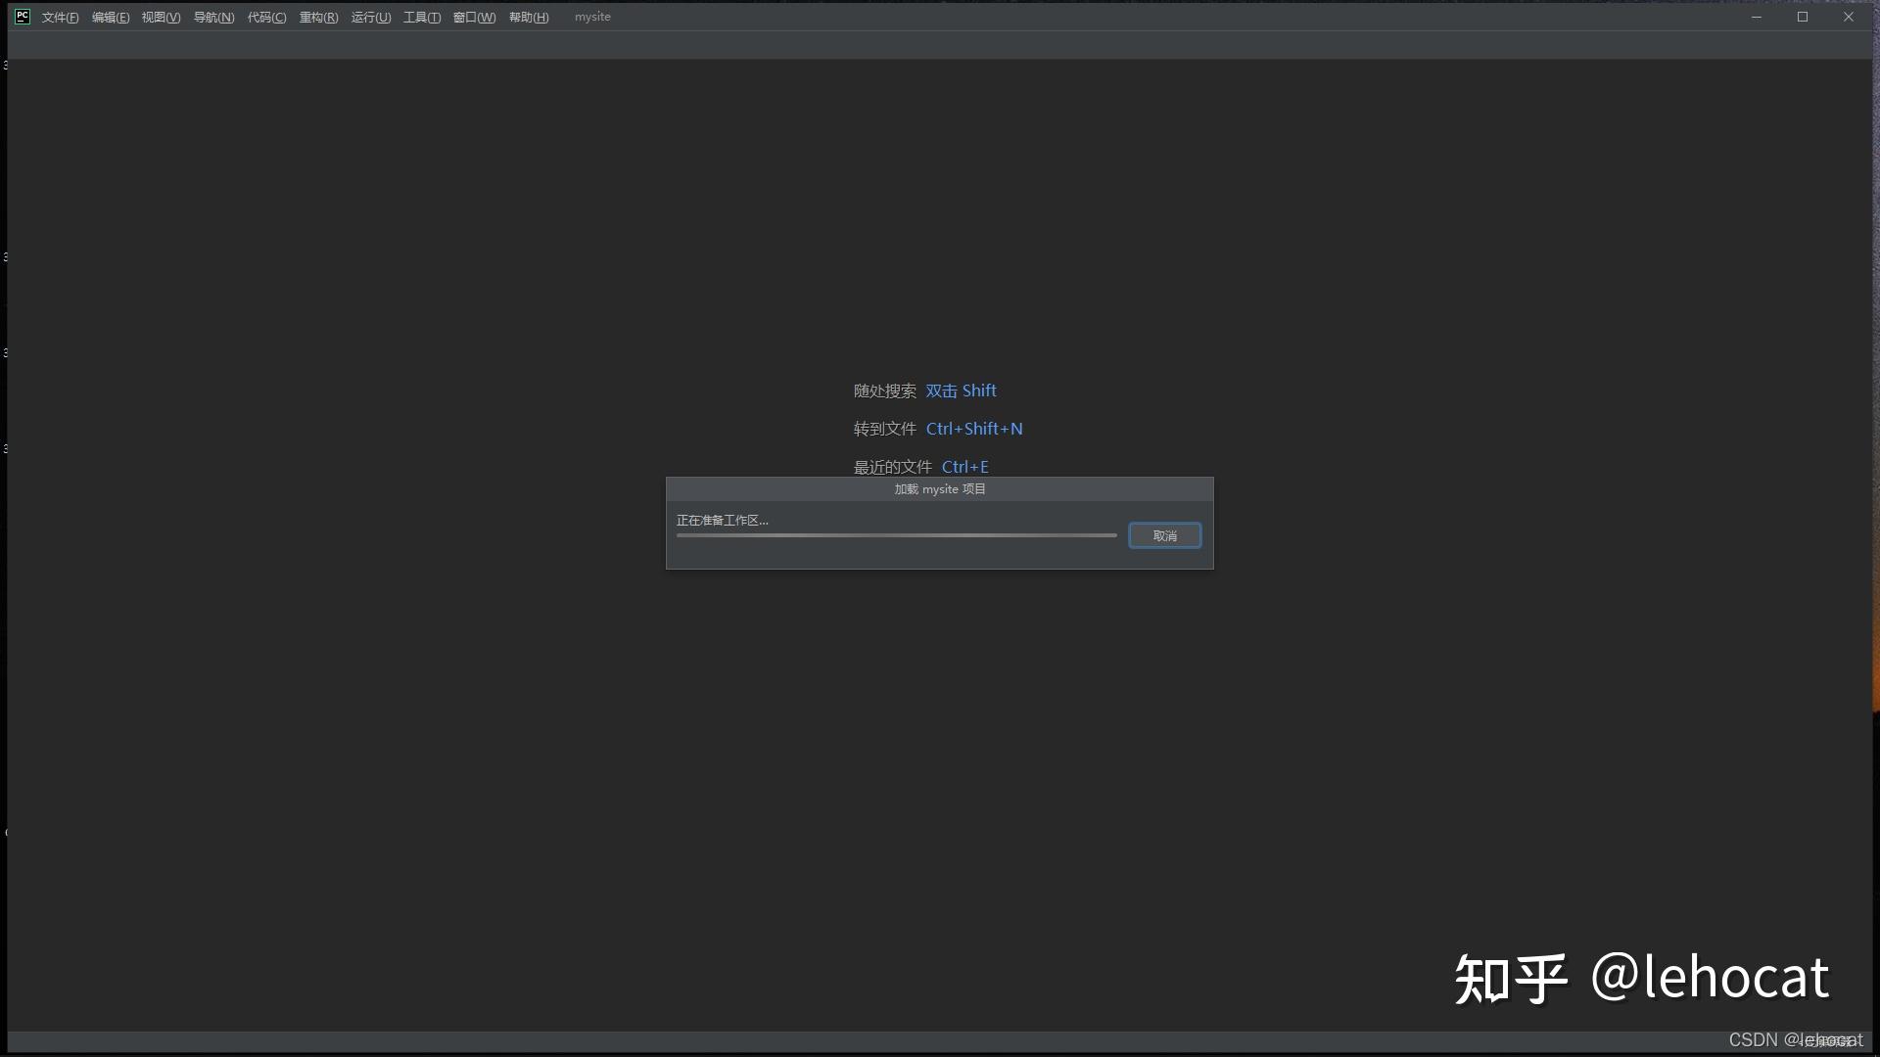The height and width of the screenshot is (1057, 1880).
Task: Minimize the PyCharm window
Action: [1757, 17]
